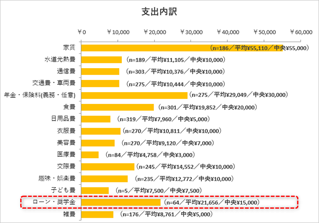Click the ¥60,000 axis label
Viewport: 319px width, 223px height.
tap(301, 32)
